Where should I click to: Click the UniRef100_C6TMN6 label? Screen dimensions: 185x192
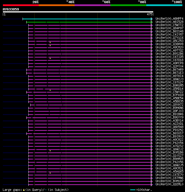click(169, 178)
